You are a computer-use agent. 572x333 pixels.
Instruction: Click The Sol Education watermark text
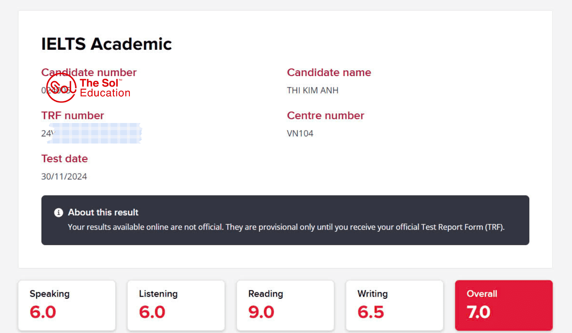pyautogui.click(x=105, y=88)
